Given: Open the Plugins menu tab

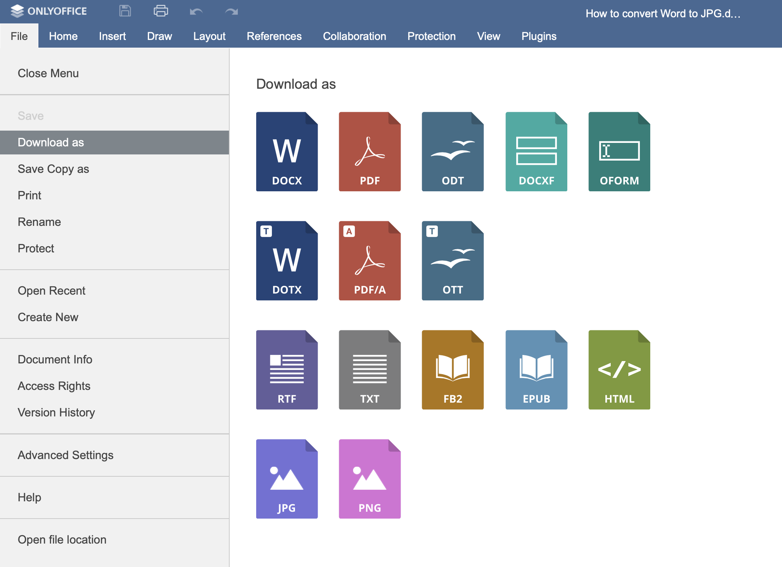Looking at the screenshot, I should (538, 36).
